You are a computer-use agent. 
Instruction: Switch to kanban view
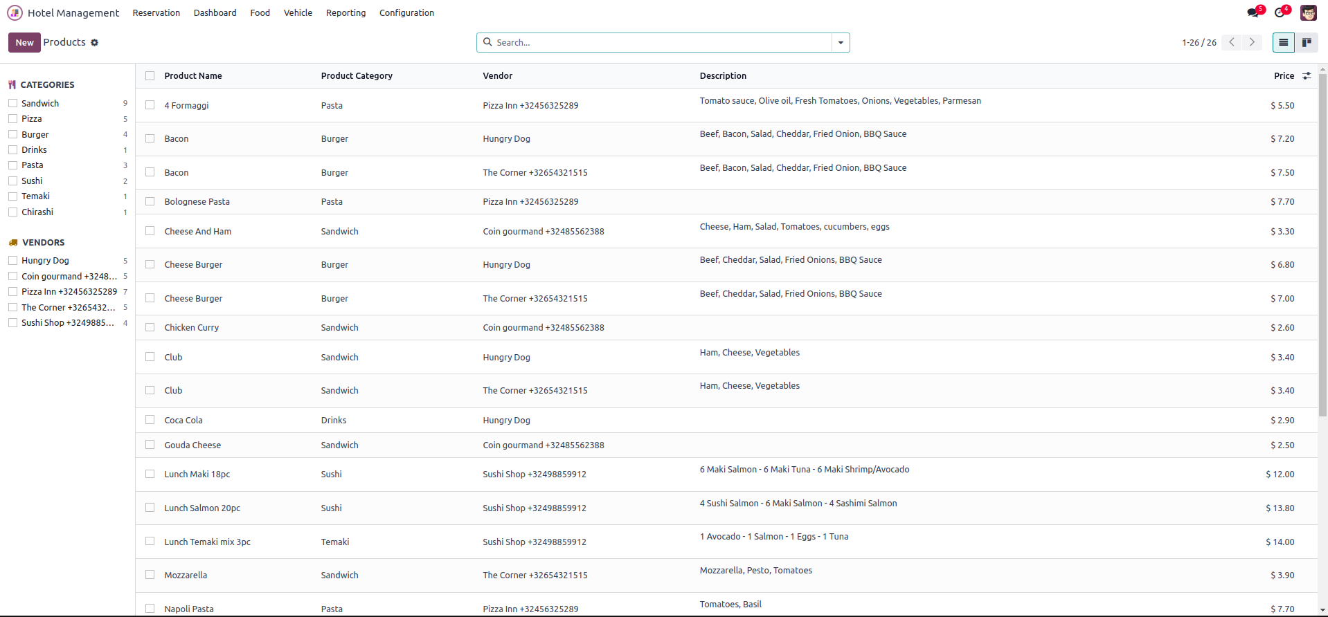point(1307,43)
